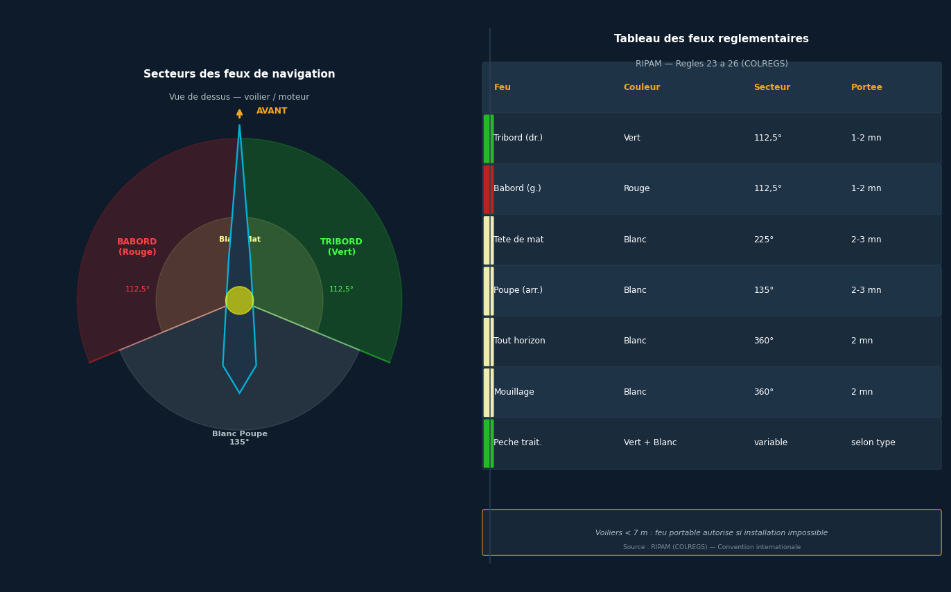The image size is (951, 592).
Task: Click the 'Vert + Blanc' cell
Action: tap(650, 443)
